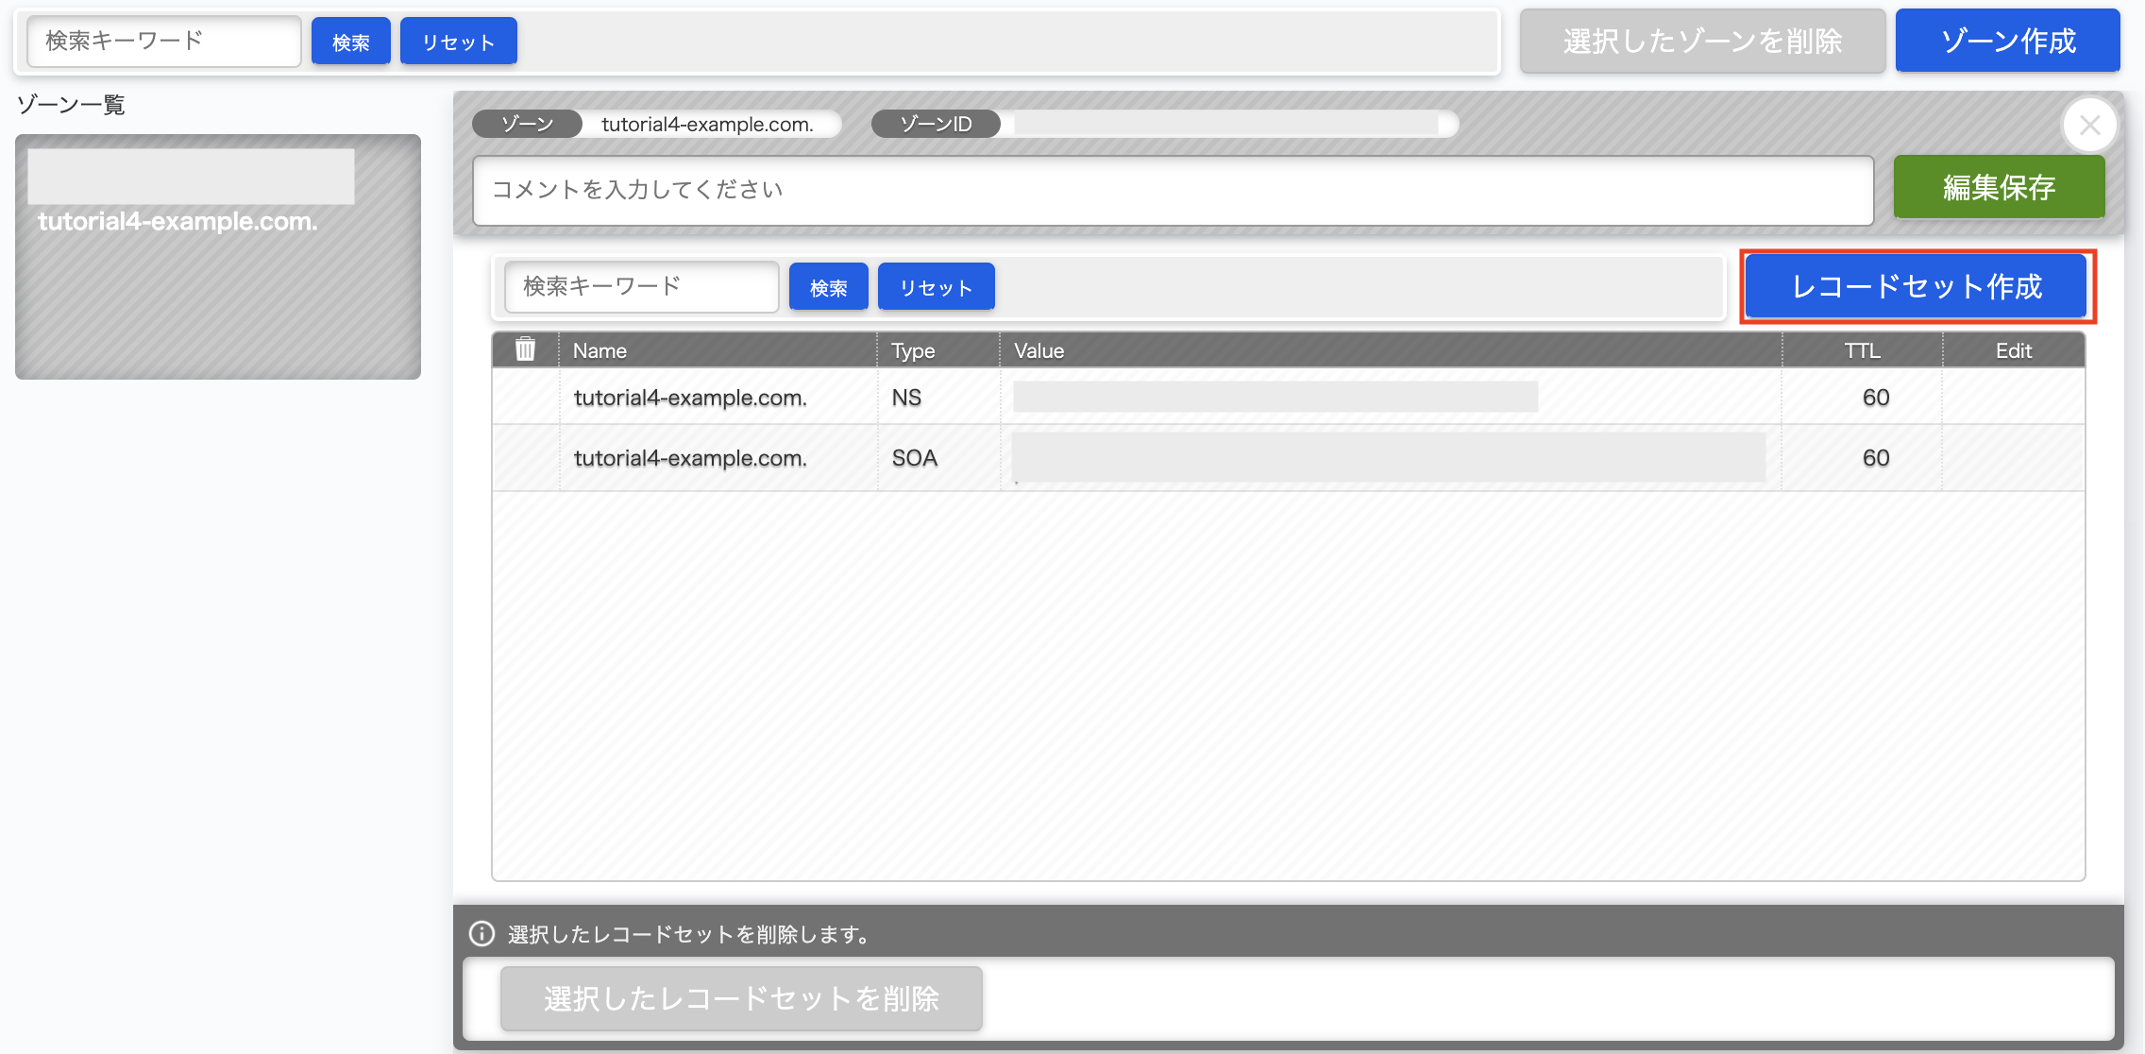Image resolution: width=2145 pixels, height=1054 pixels.
Task: Click the TTL column header
Action: point(1862,350)
